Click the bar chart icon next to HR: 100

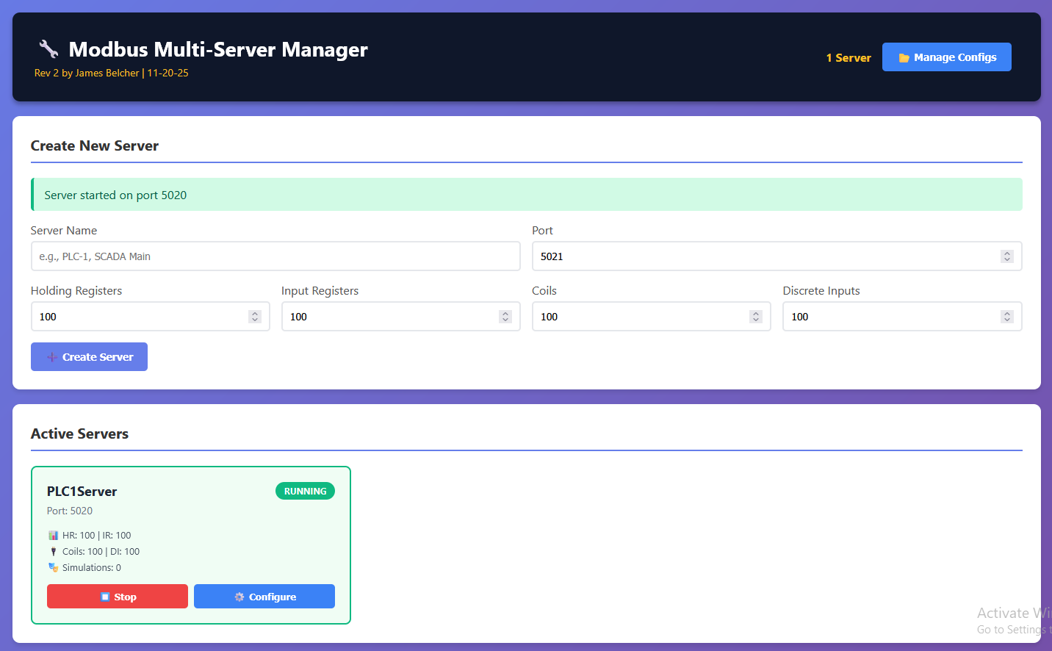(53, 536)
